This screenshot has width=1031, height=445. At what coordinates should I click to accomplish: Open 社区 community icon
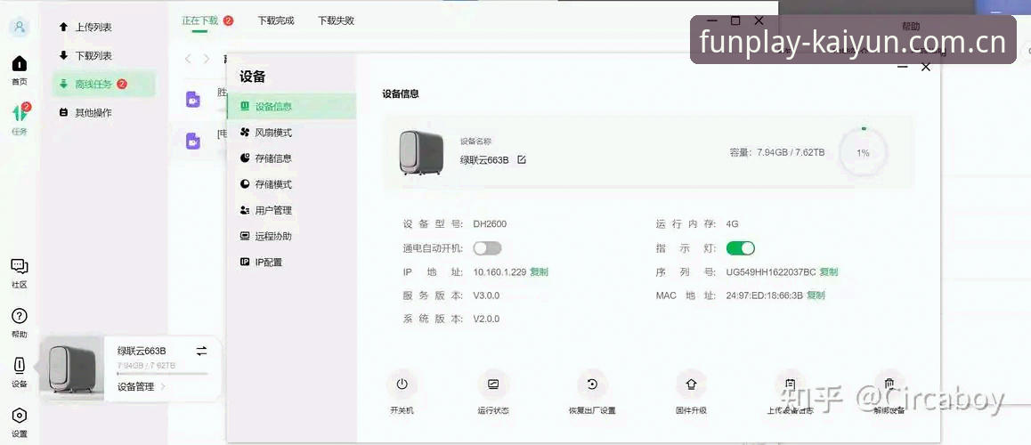[x=20, y=266]
